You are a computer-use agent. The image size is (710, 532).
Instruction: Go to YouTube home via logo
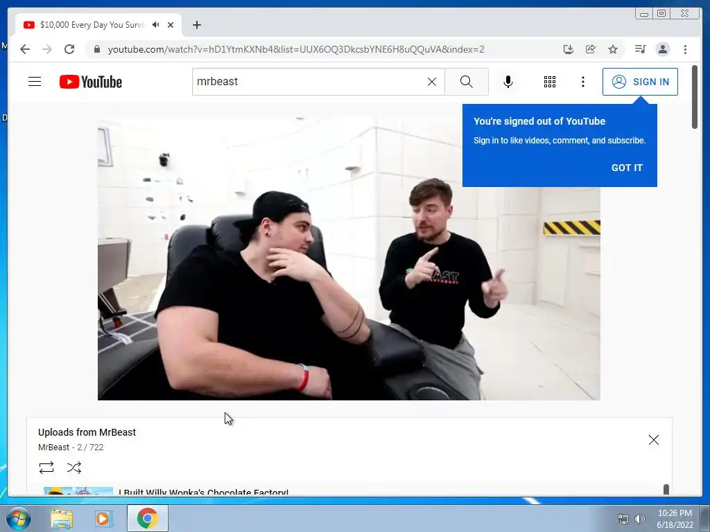click(91, 82)
